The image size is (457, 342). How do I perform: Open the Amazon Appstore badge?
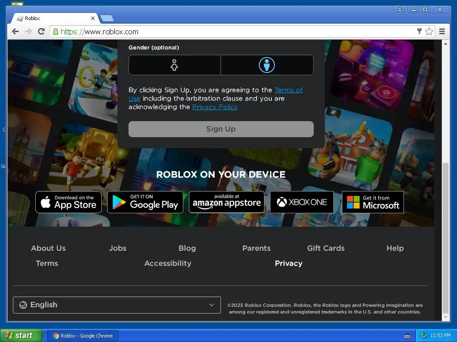(227, 202)
